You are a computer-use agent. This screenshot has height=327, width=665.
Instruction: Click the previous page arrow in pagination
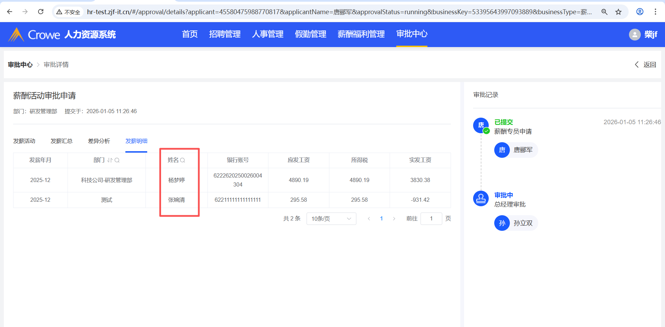click(369, 219)
